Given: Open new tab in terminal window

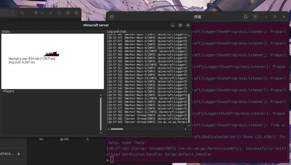Looking at the screenshot, I should tap(112, 17).
